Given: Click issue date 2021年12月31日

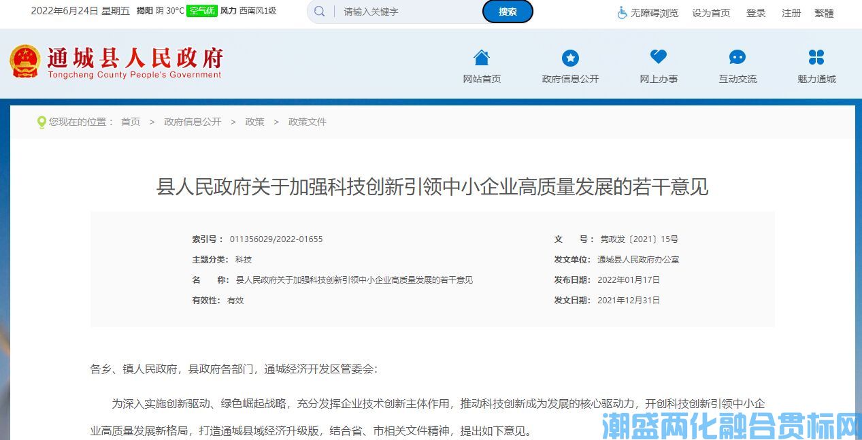Looking at the screenshot, I should point(629,301).
